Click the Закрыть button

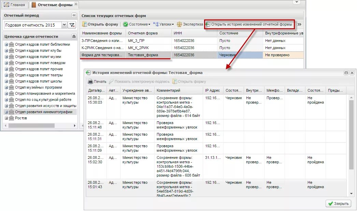pyautogui.click(x=338, y=204)
